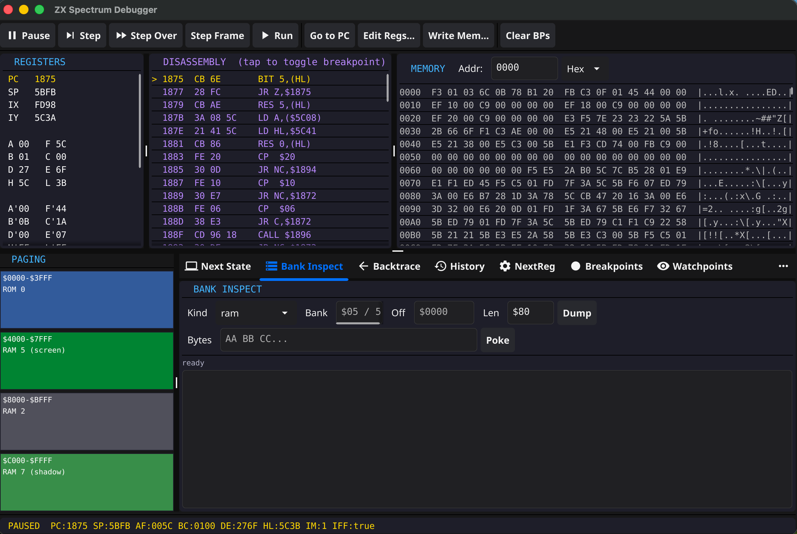
Task: Open the Hex format dropdown
Action: (x=583, y=69)
